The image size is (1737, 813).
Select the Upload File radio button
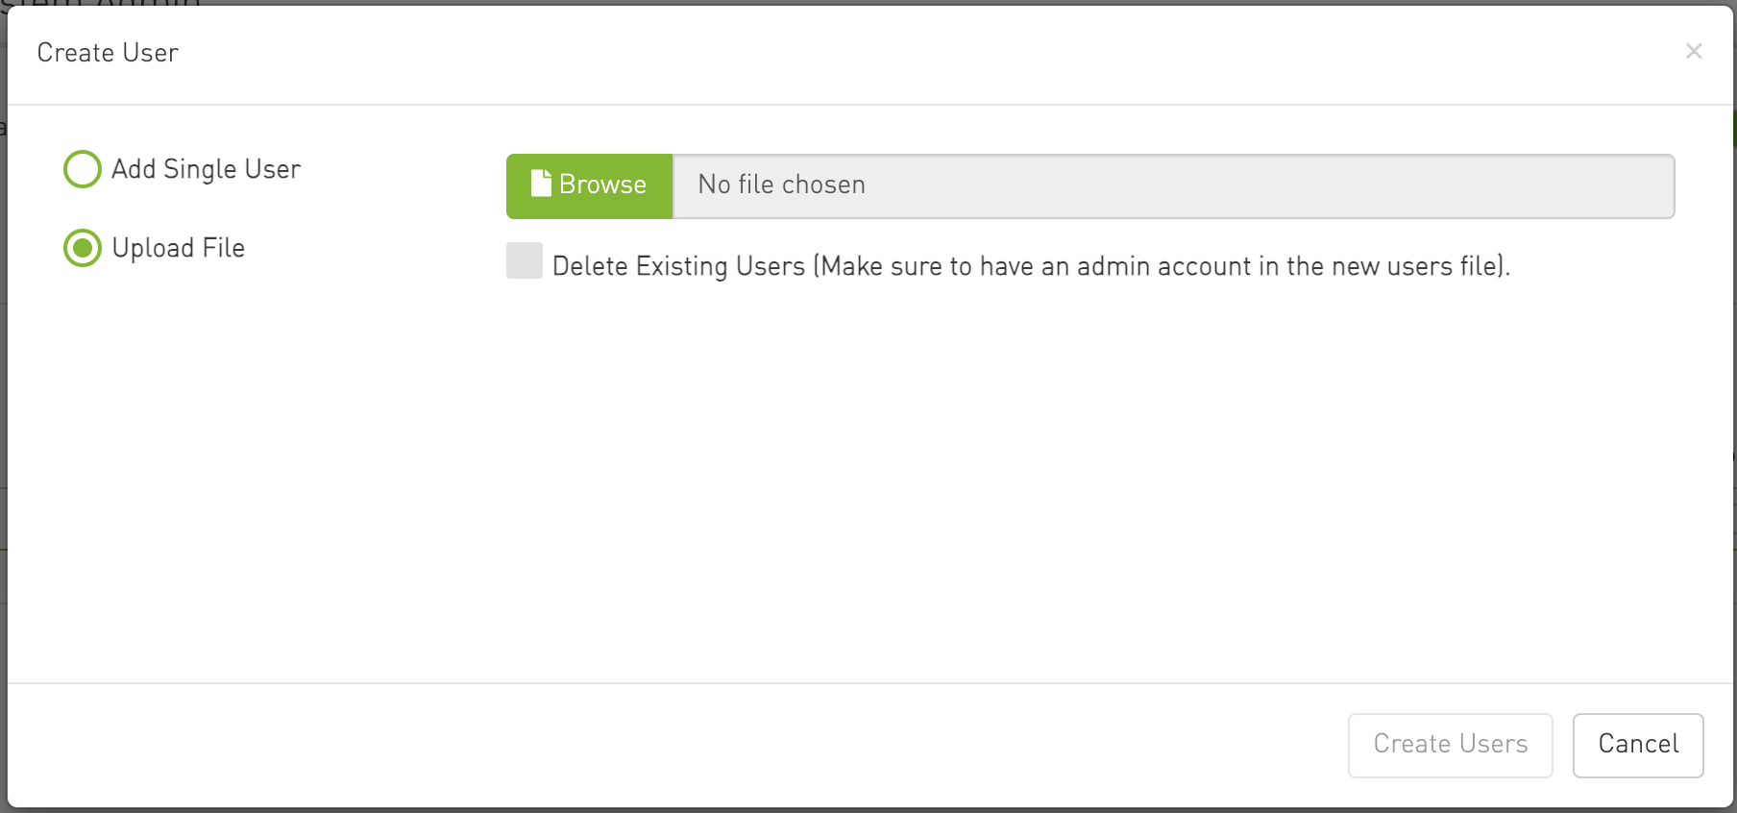[83, 248]
